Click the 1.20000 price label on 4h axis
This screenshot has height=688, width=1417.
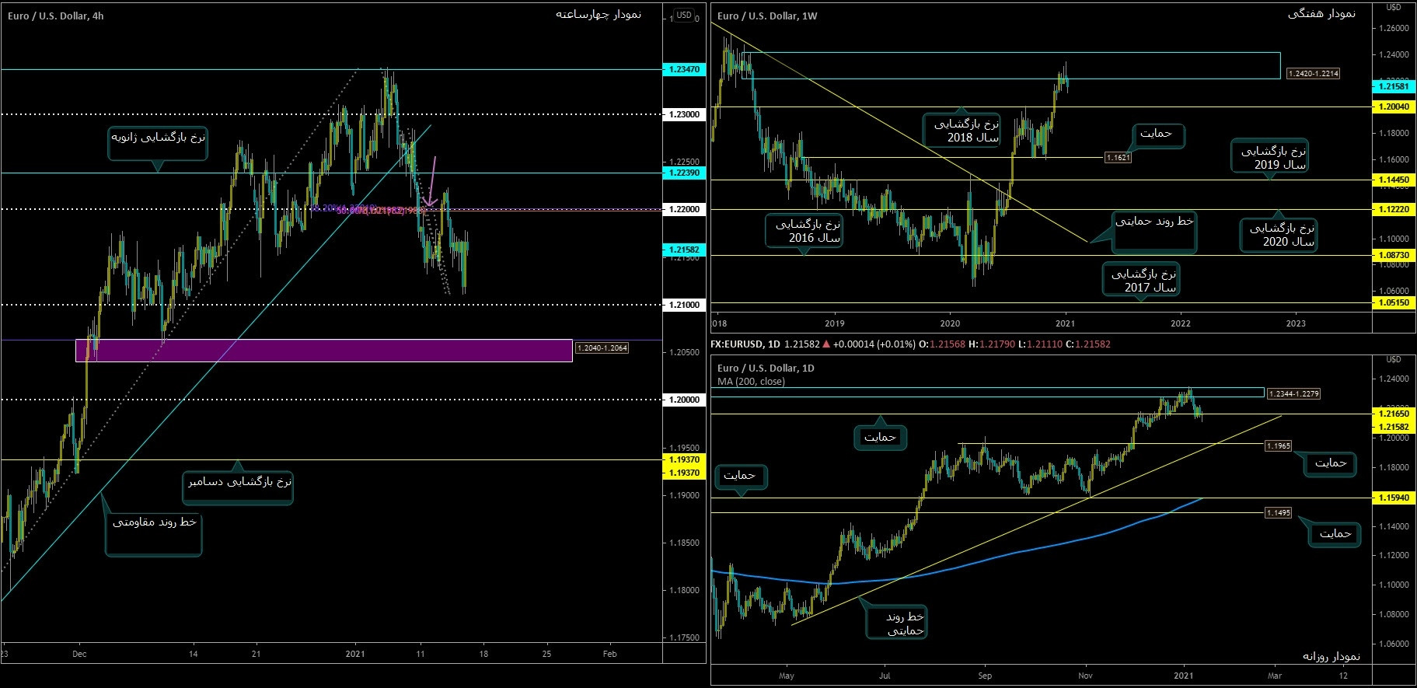point(684,400)
